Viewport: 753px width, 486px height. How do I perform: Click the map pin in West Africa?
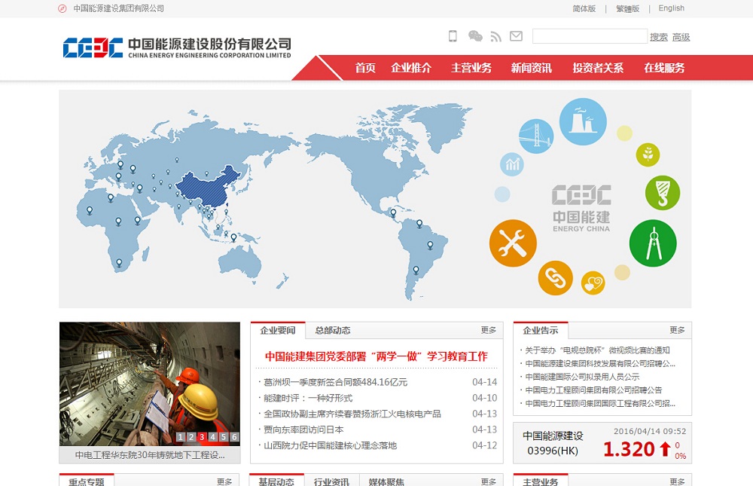[90, 210]
